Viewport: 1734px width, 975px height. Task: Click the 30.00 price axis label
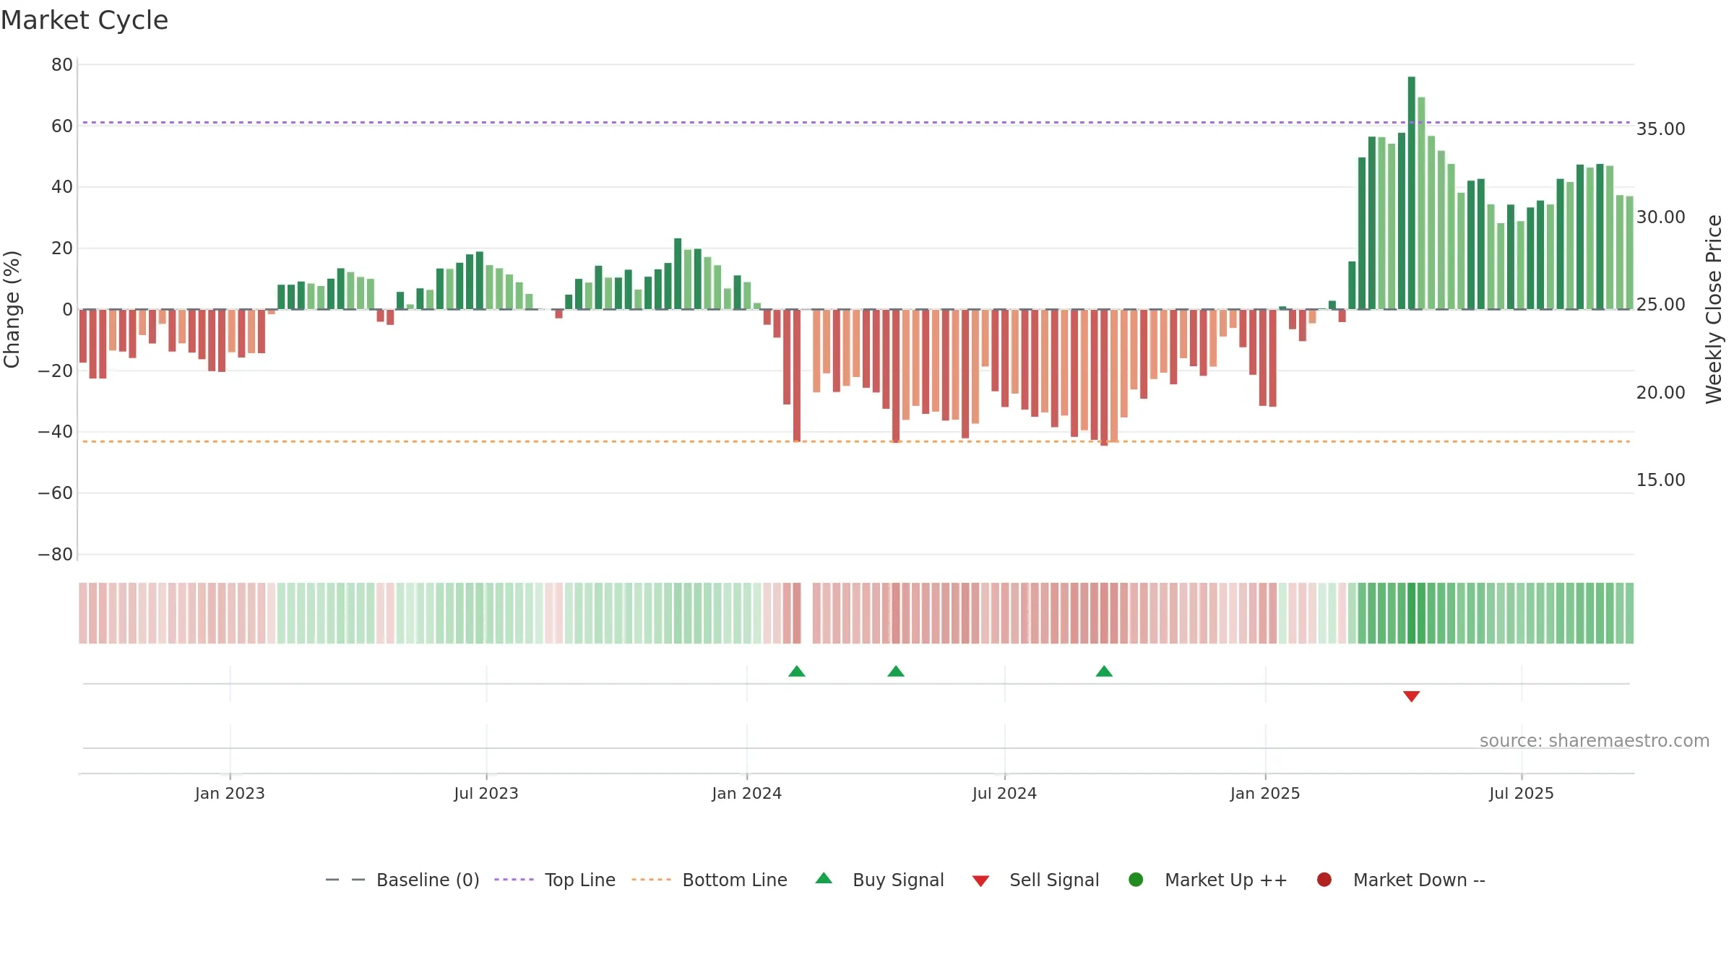(1661, 217)
